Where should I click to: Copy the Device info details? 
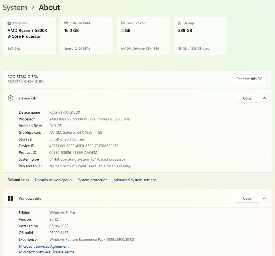pos(247,98)
